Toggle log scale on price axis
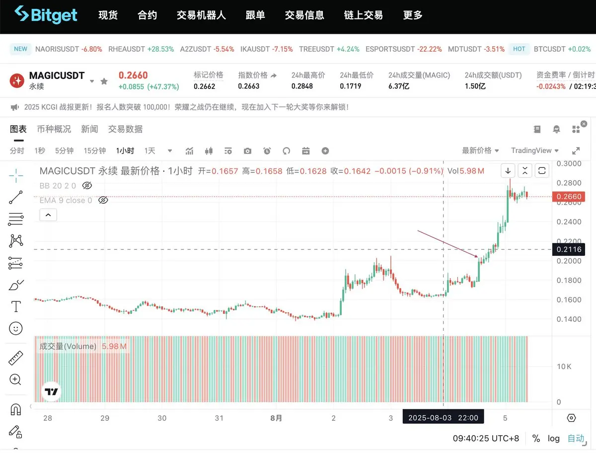Image resolution: width=596 pixels, height=454 pixels. (x=554, y=439)
